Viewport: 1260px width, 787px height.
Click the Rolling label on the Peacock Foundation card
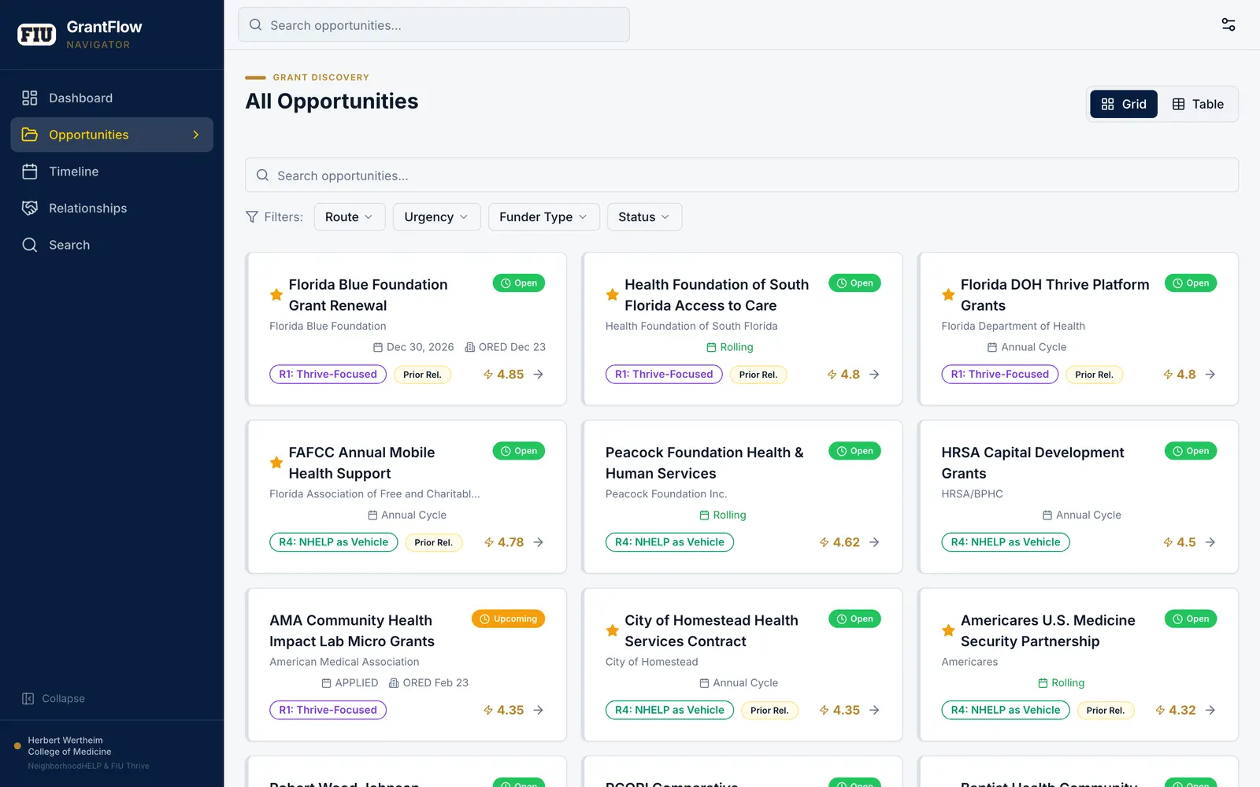point(723,515)
